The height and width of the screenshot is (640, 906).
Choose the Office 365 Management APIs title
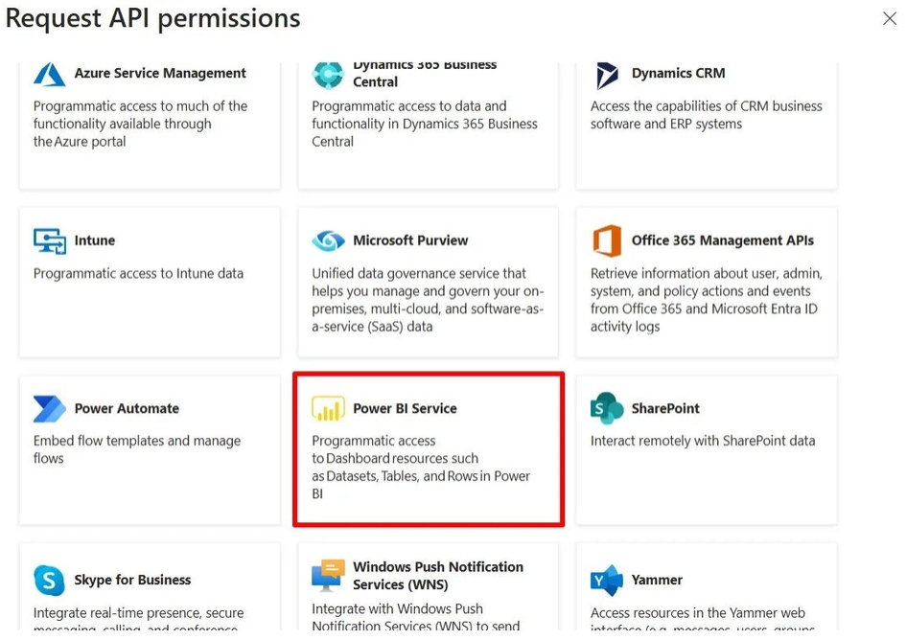point(722,240)
